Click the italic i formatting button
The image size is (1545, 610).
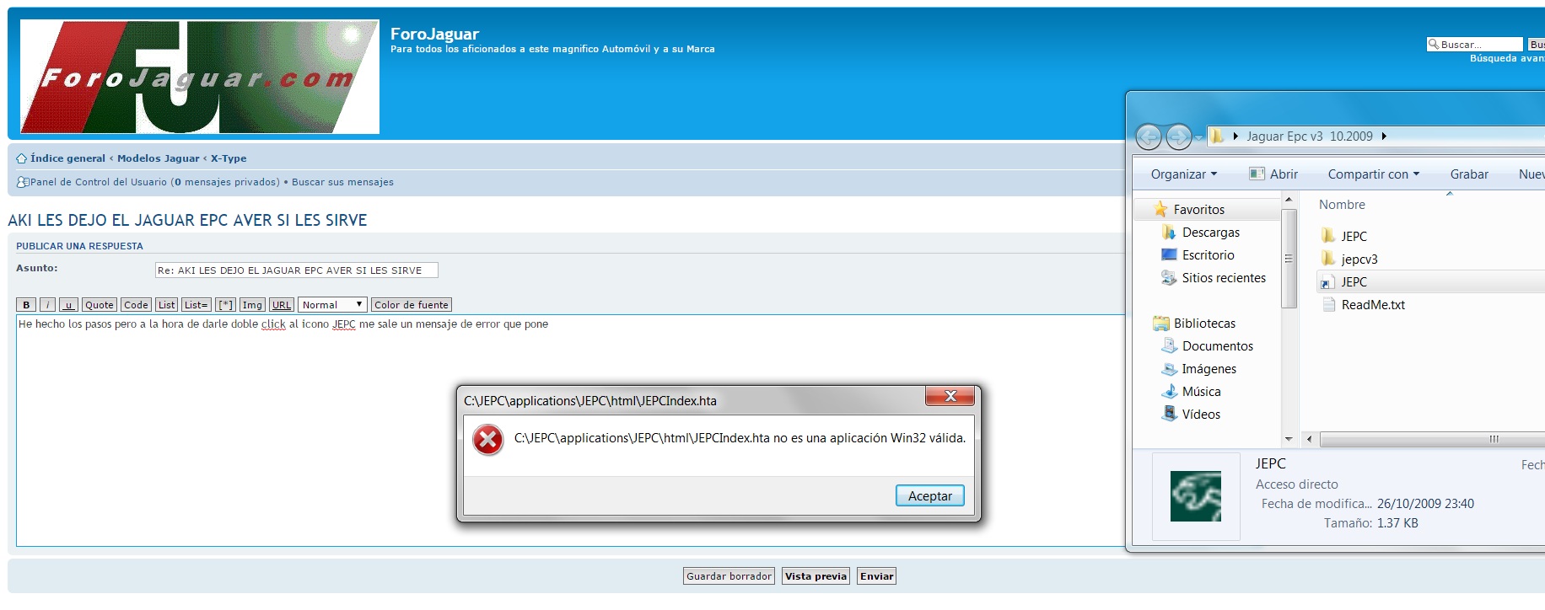point(48,305)
